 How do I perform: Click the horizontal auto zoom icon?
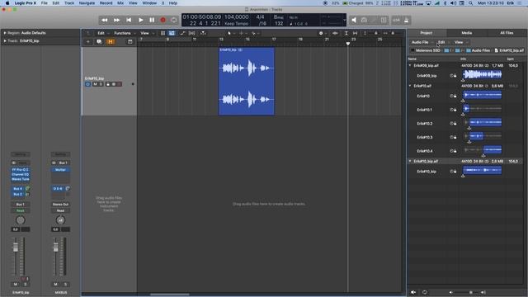pyautogui.click(x=355, y=33)
